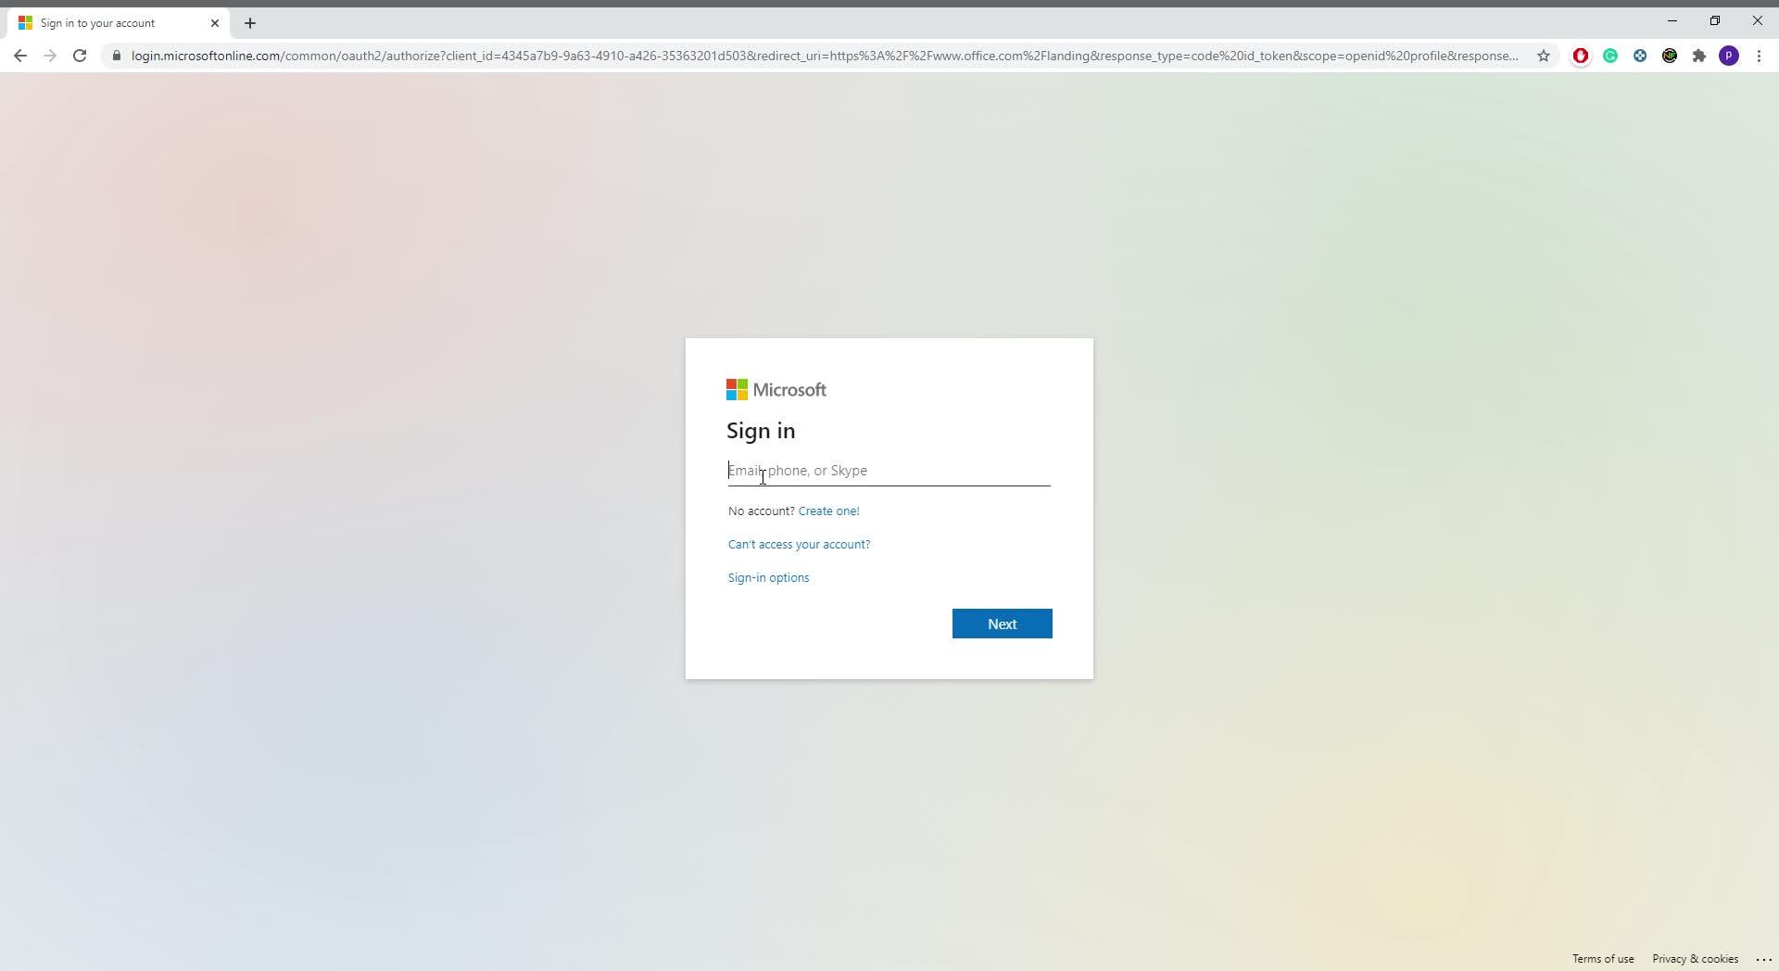Restore down the browser window

1715,20
